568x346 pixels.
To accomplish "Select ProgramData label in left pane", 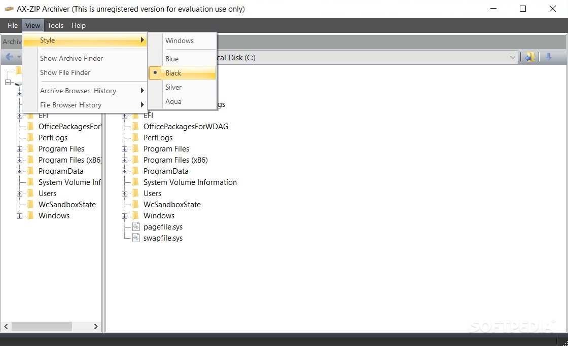I will [61, 171].
